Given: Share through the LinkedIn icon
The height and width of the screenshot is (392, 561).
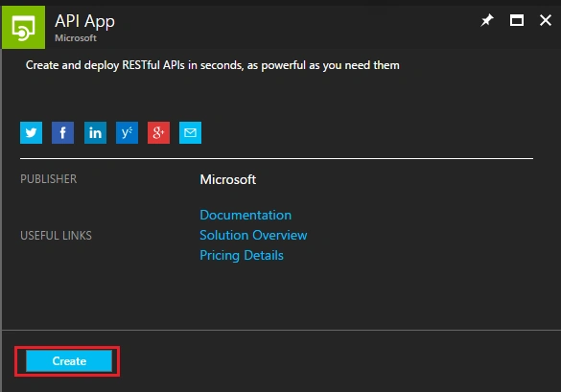Looking at the screenshot, I should point(95,132).
